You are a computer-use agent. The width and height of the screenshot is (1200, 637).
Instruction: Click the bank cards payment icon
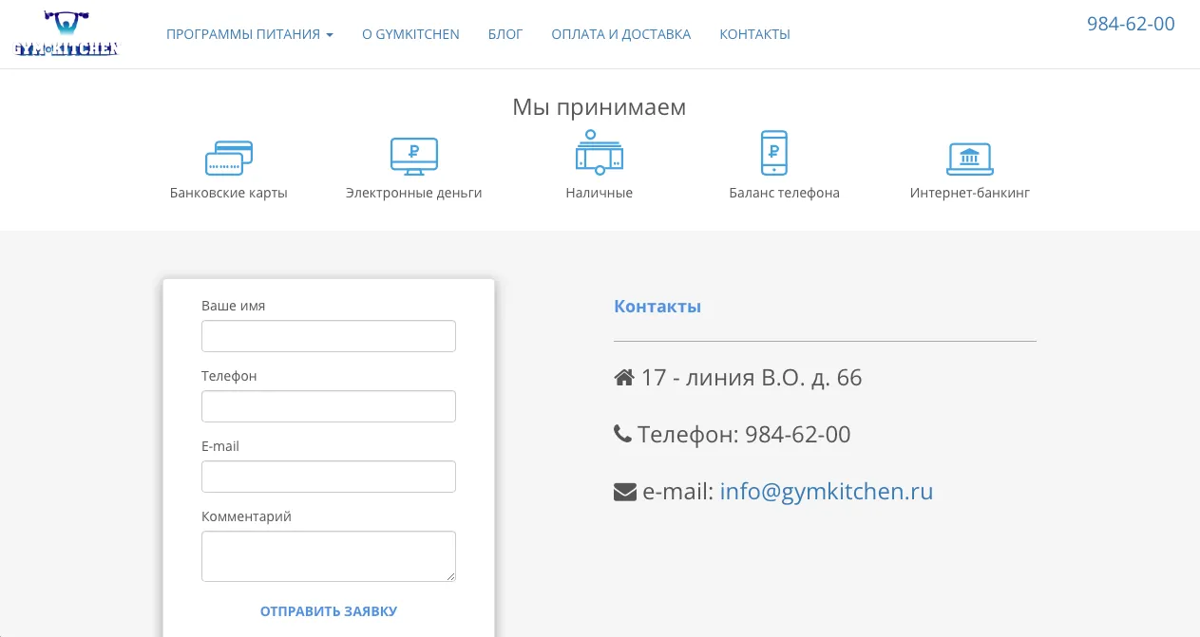229,158
